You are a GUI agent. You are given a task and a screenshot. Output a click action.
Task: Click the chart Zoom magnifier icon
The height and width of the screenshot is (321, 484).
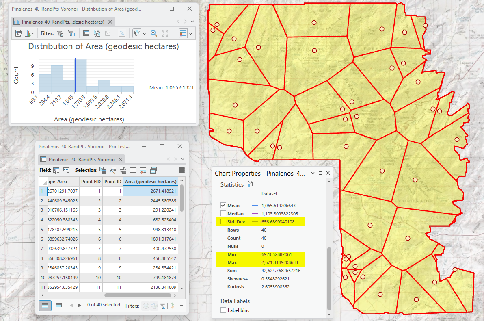(x=154, y=33)
